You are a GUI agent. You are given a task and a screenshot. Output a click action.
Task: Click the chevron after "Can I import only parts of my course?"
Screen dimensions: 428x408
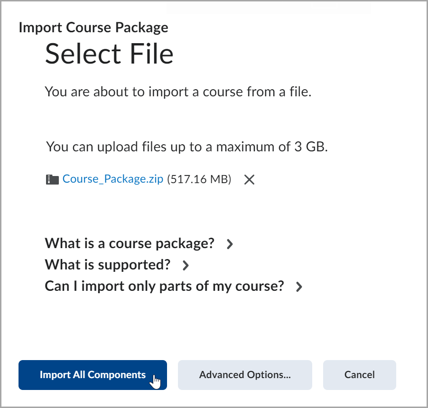pyautogui.click(x=299, y=287)
